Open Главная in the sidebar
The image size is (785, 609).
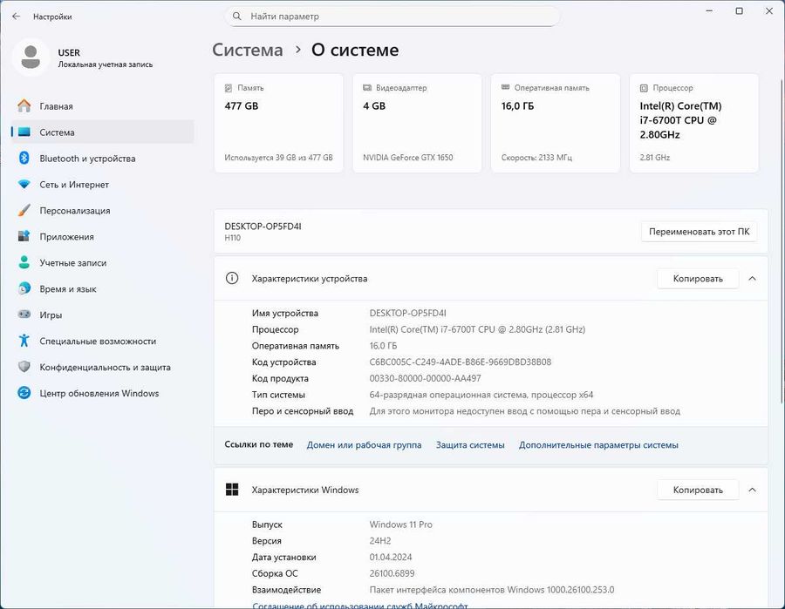[x=103, y=106]
